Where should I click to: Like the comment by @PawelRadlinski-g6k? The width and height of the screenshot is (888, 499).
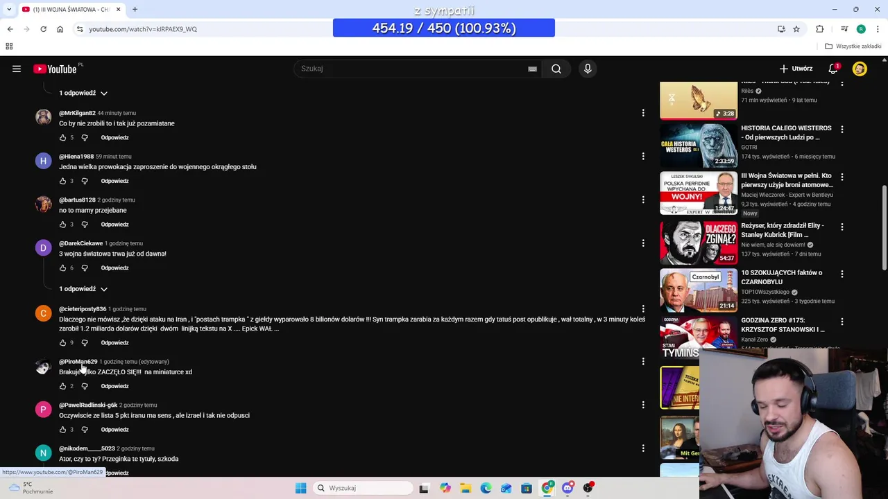[x=62, y=430]
